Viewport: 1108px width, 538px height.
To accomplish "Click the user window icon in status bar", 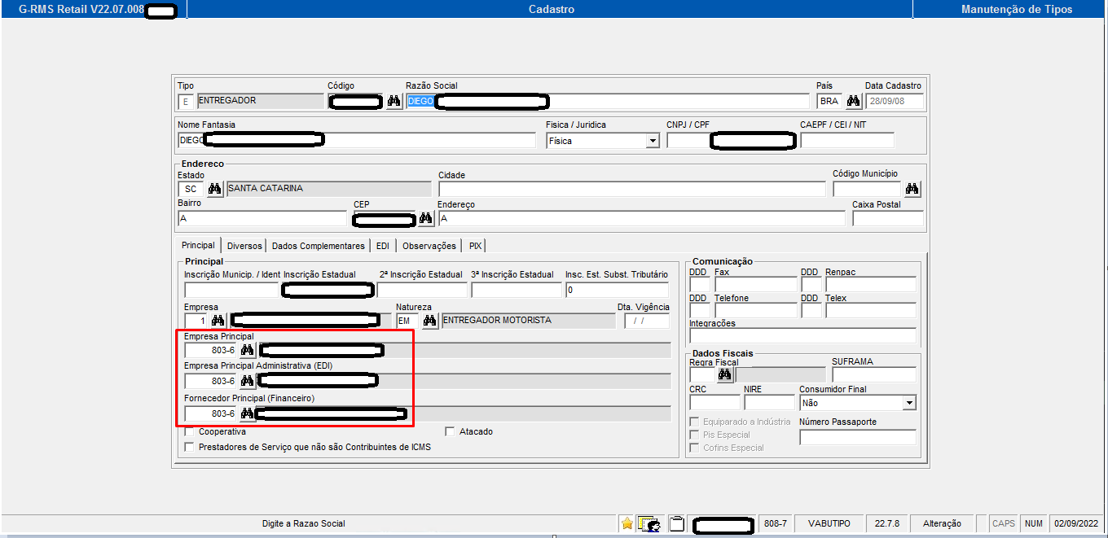I will (x=649, y=523).
